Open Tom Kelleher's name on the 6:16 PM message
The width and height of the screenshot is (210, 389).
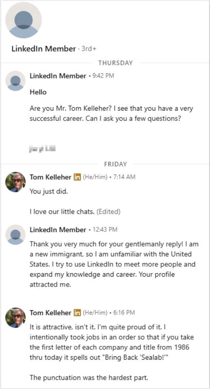pos(50,312)
